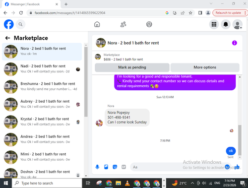This screenshot has width=248, height=188.
Task: Open the Facebook logo home link
Action: click(x=8, y=24)
